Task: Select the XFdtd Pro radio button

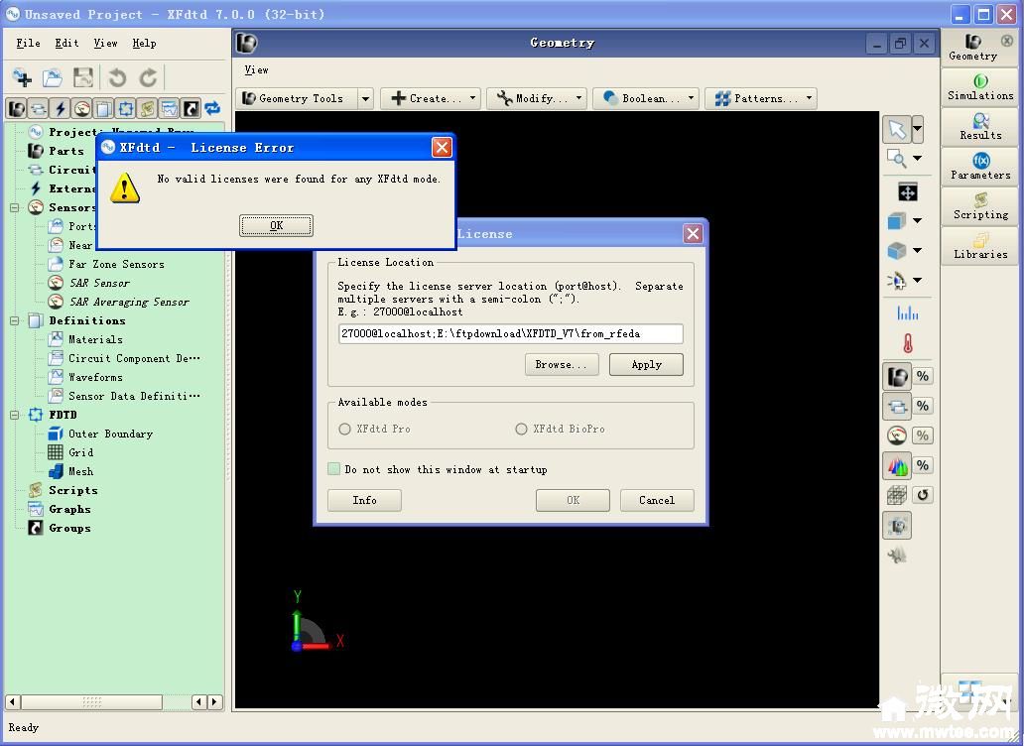Action: click(345, 429)
